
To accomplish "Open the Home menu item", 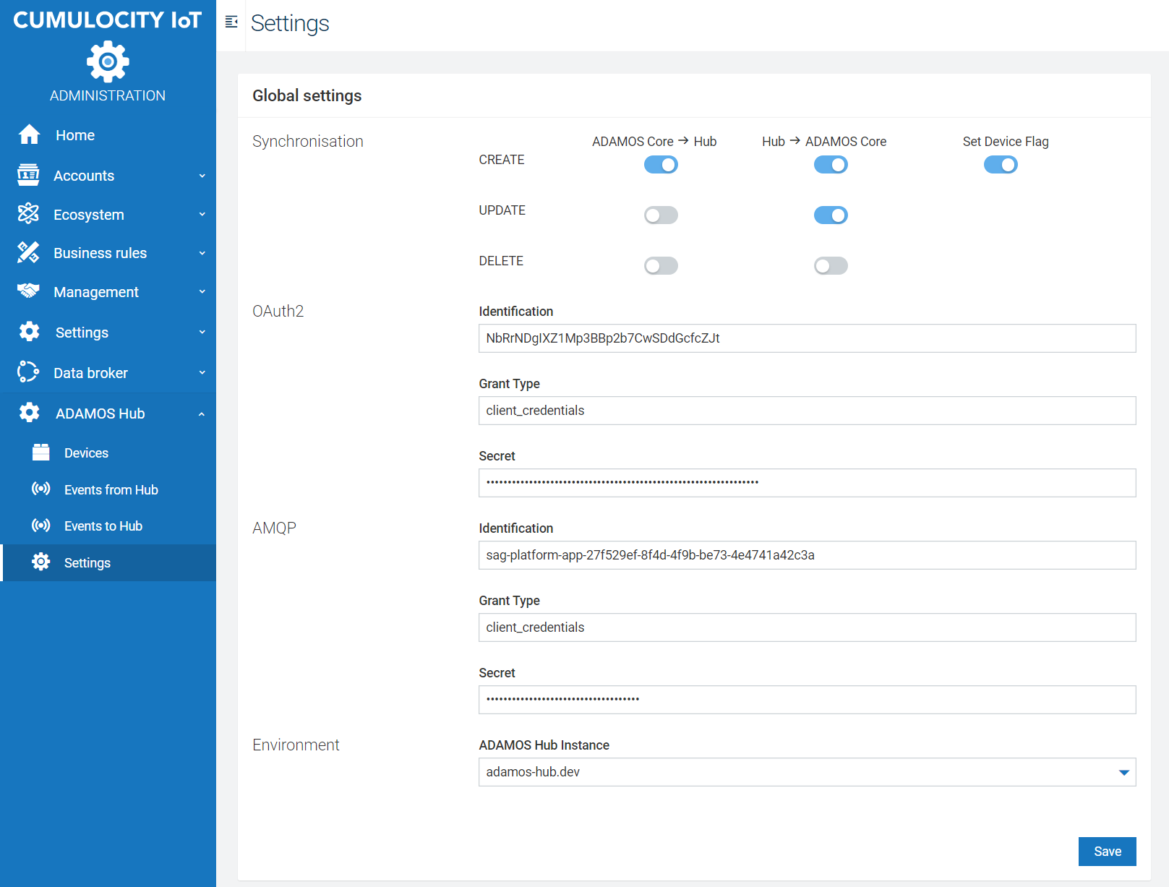I will pyautogui.click(x=108, y=135).
